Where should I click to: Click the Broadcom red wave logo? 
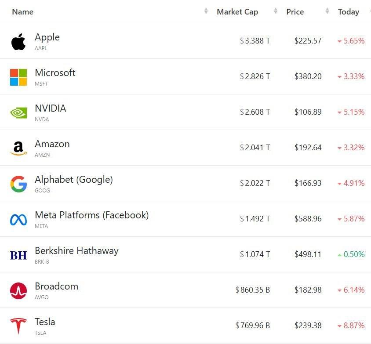click(18, 290)
